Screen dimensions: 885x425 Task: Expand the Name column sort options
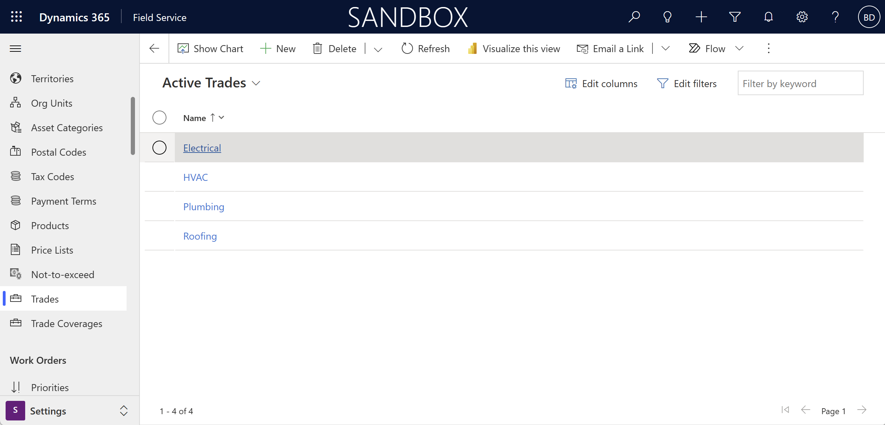(221, 118)
